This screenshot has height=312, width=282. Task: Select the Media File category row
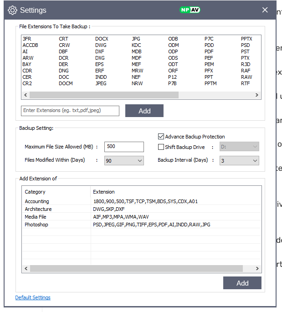pyautogui.click(x=36, y=217)
